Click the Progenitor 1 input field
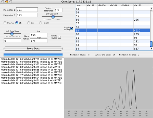 point(27,10)
